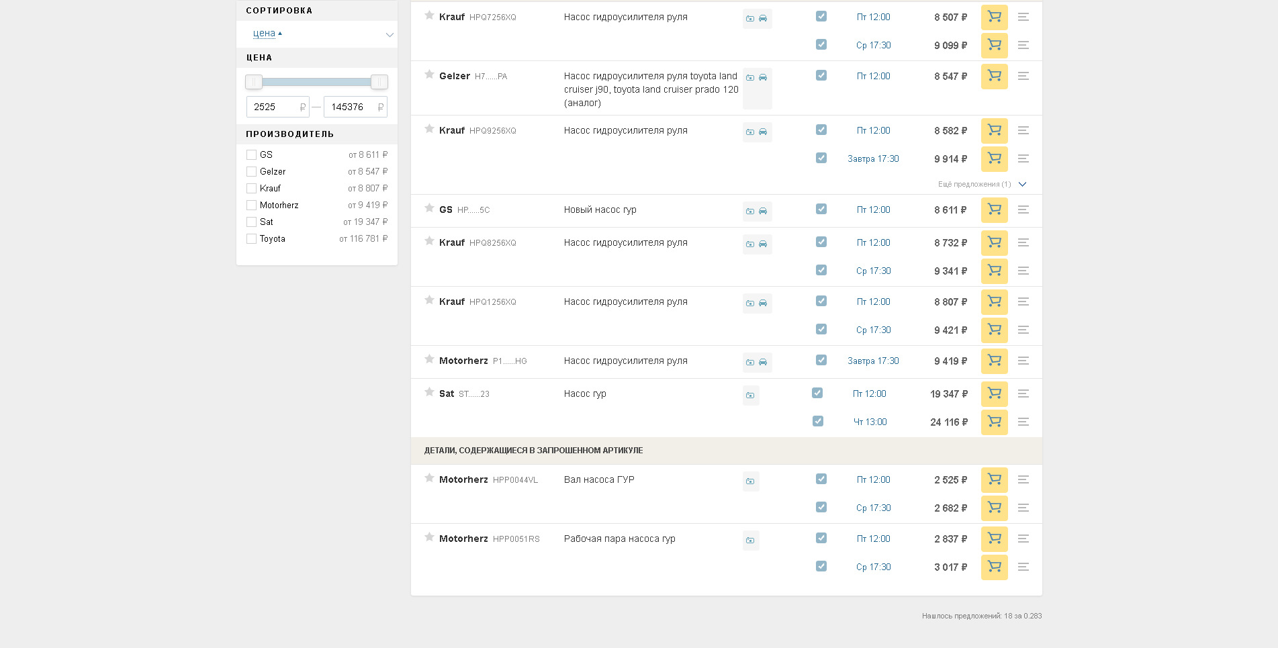Grab the maximum price slider handle
This screenshot has width=1278, height=648.
coord(379,82)
